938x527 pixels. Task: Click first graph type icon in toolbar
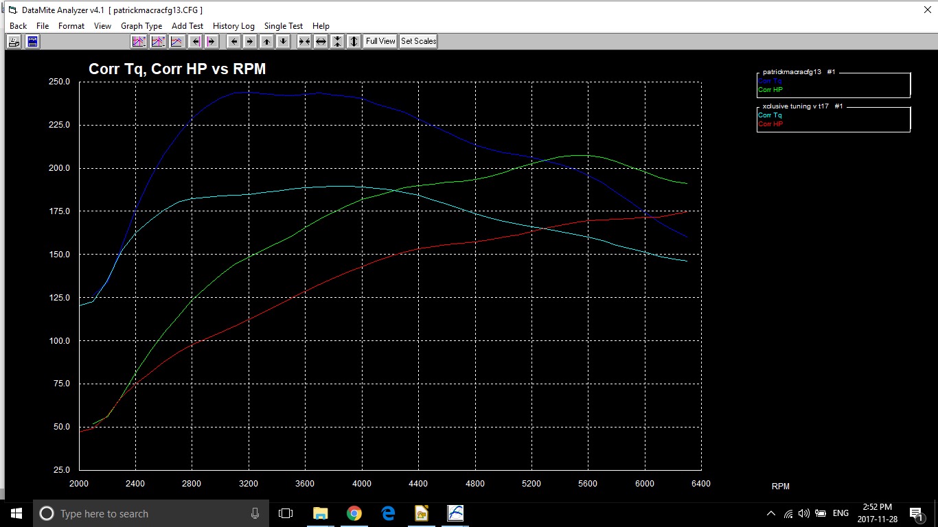click(x=139, y=41)
